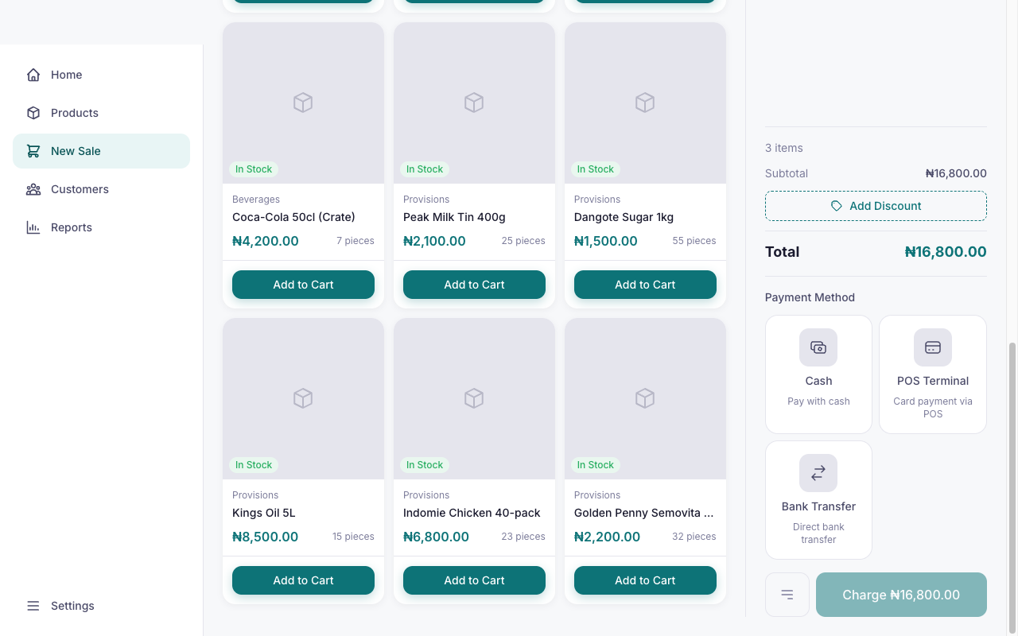The width and height of the screenshot is (1018, 636).
Task: Open the options button beside Charge
Action: pyautogui.click(x=787, y=595)
